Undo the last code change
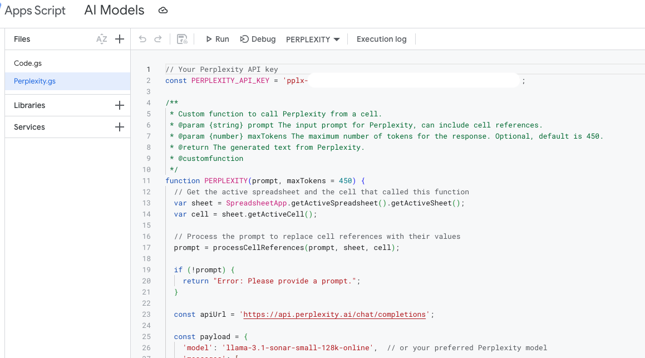This screenshot has height=358, width=645. coord(143,39)
